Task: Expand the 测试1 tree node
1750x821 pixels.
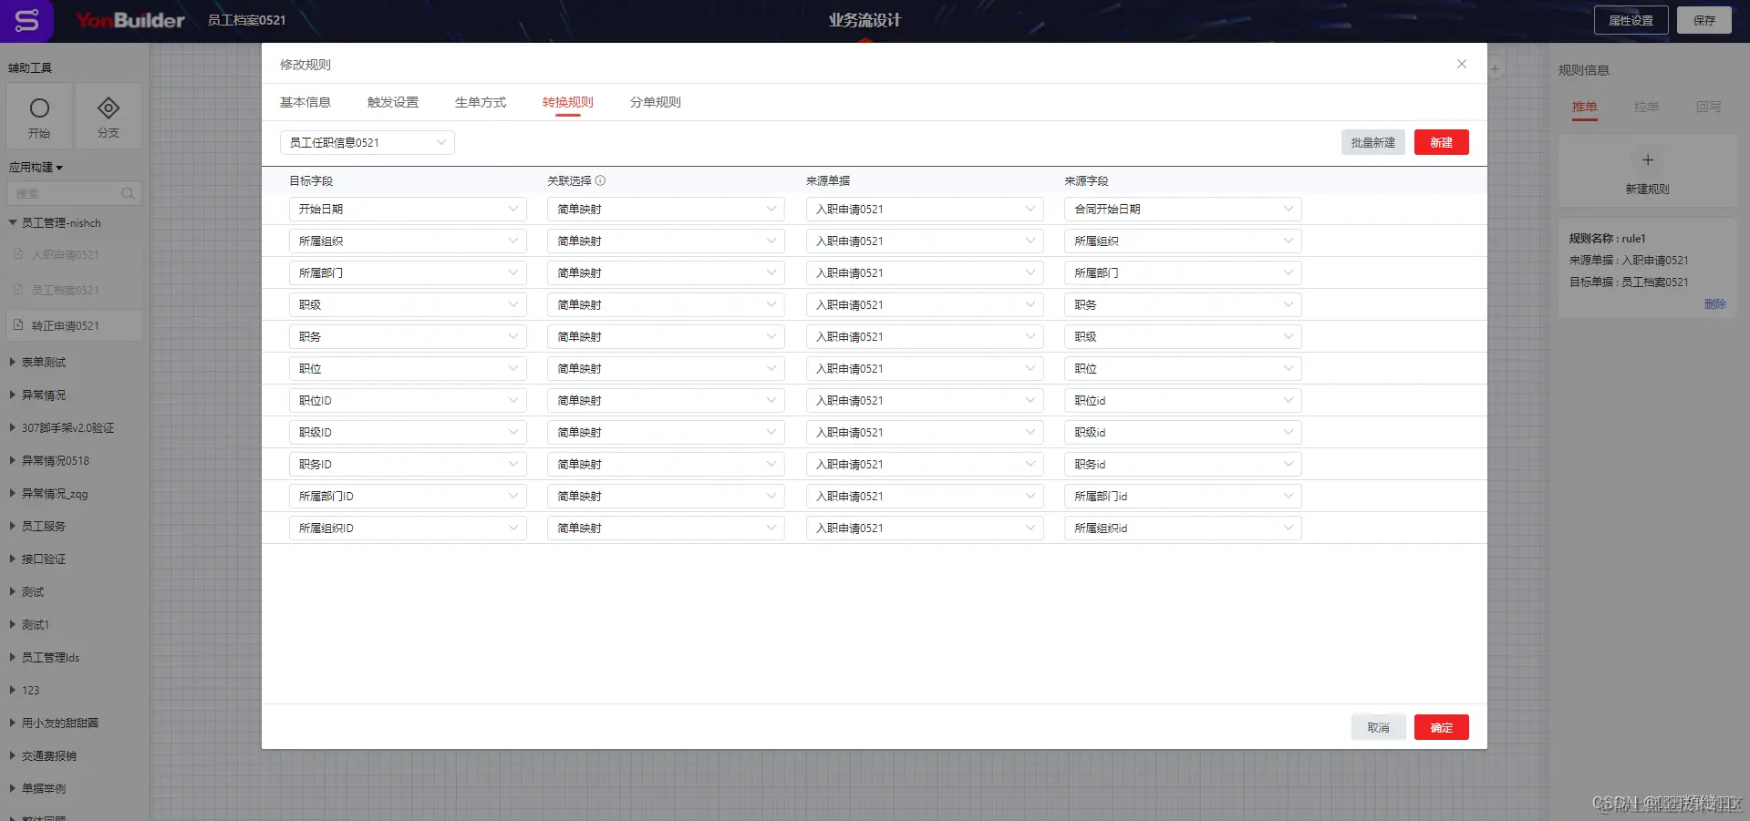Action: pos(13,624)
